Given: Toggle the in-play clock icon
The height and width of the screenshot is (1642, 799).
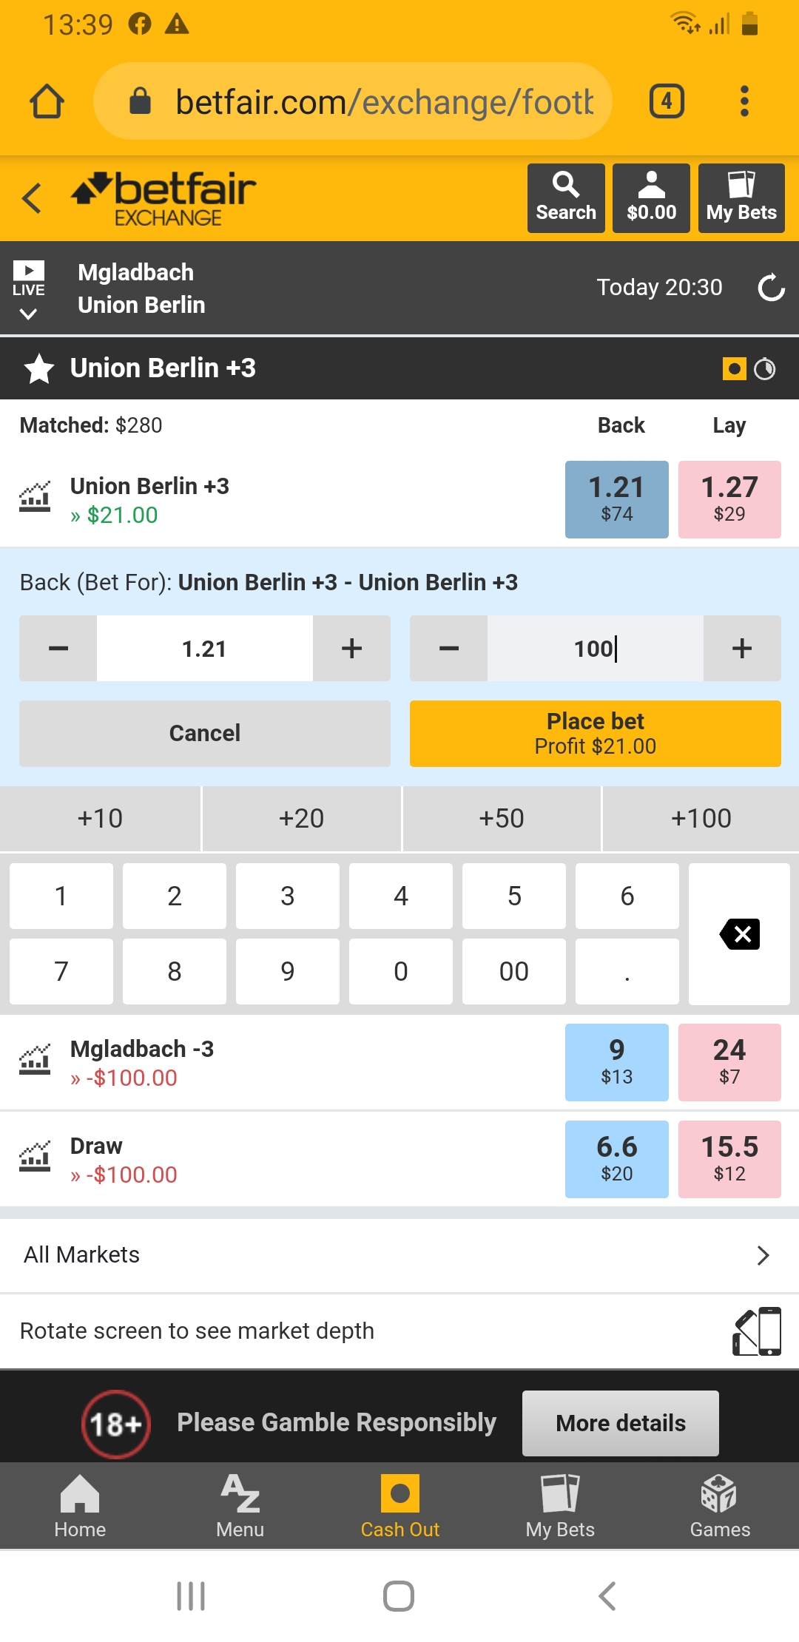Looking at the screenshot, I should [765, 368].
